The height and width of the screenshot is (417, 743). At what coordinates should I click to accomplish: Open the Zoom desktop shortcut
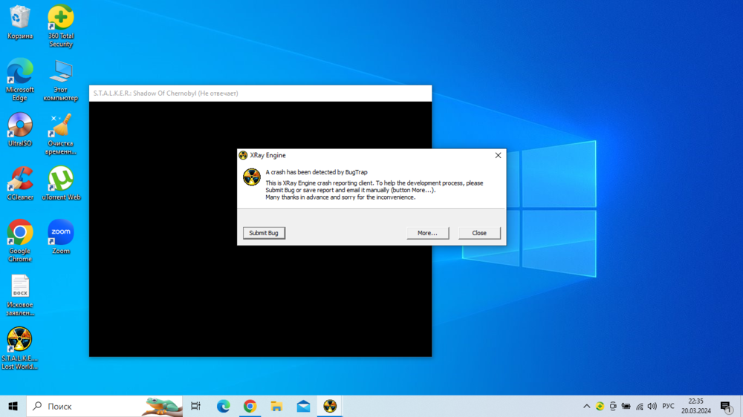(x=61, y=237)
